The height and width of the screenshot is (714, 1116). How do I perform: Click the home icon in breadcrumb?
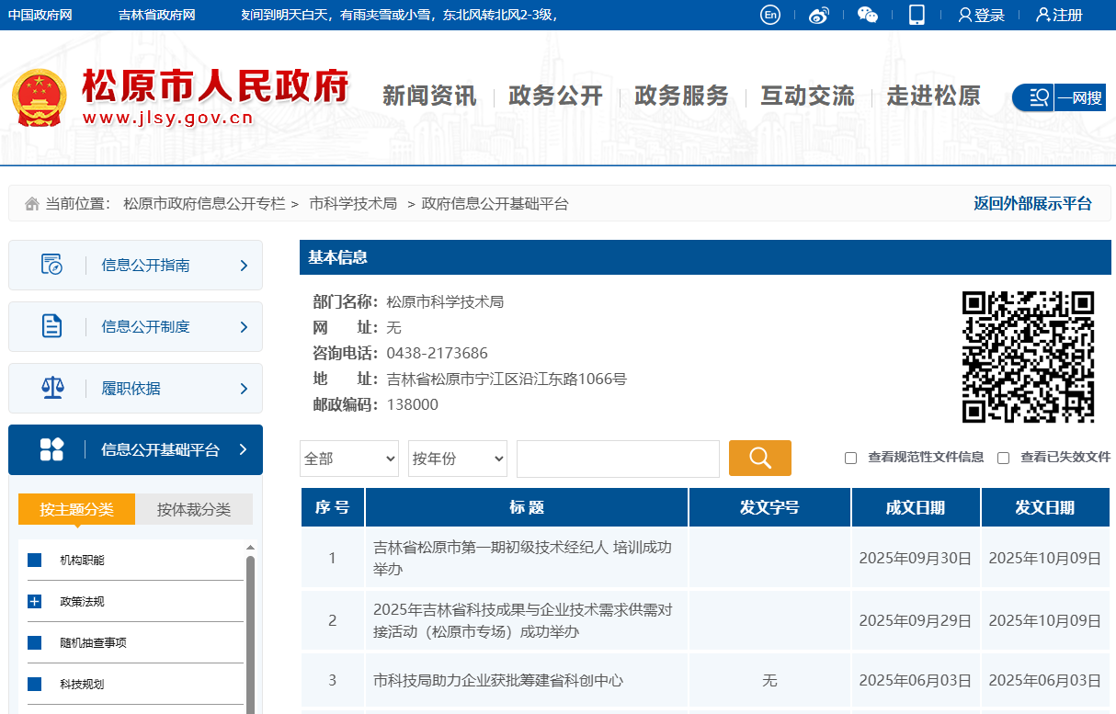tap(32, 204)
